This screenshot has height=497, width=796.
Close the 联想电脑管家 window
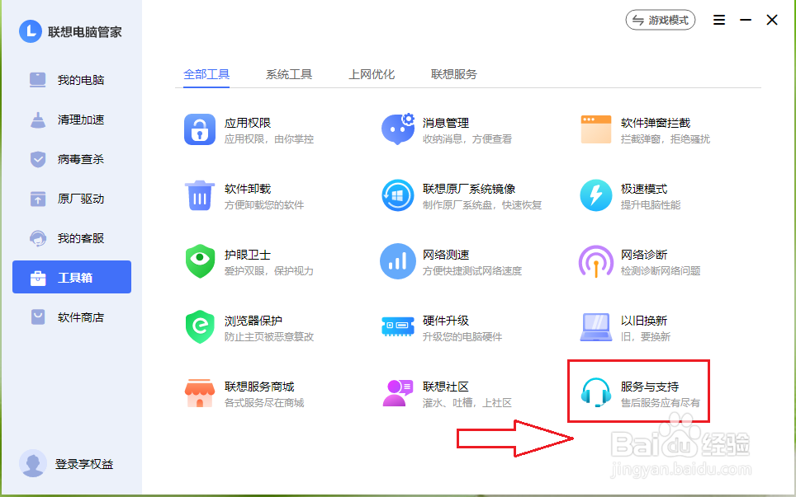pos(771,20)
